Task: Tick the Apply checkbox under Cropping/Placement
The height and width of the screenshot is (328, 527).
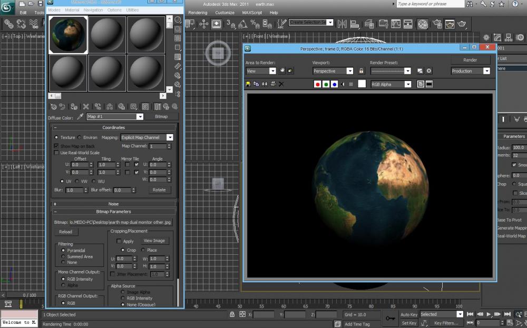Action: point(119,241)
